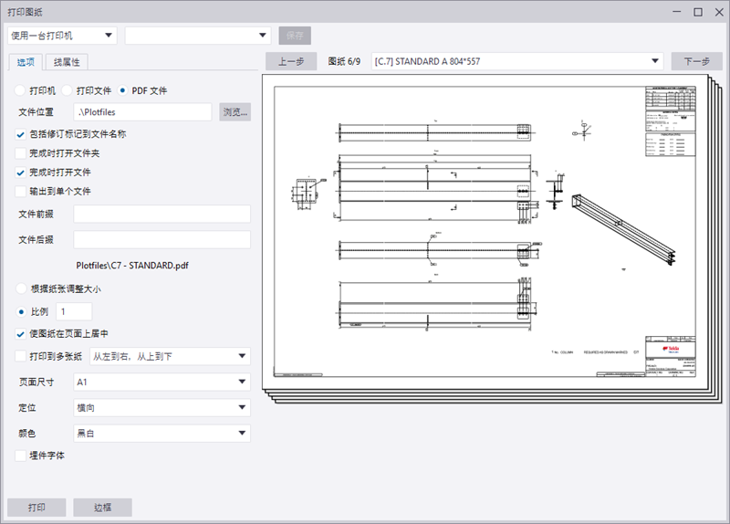This screenshot has width=730, height=524.
Task: Open the 颜色 黑白 dropdown
Action: [x=162, y=434]
